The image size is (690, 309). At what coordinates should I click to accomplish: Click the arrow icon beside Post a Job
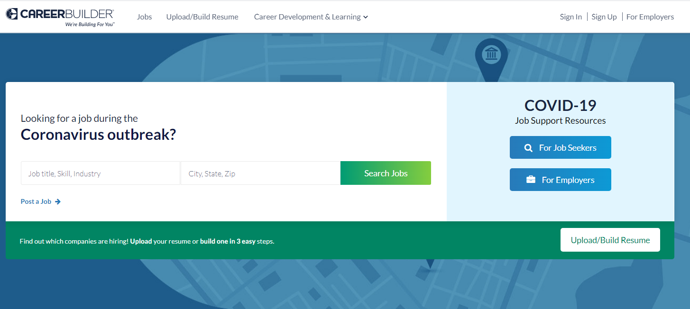[58, 201]
